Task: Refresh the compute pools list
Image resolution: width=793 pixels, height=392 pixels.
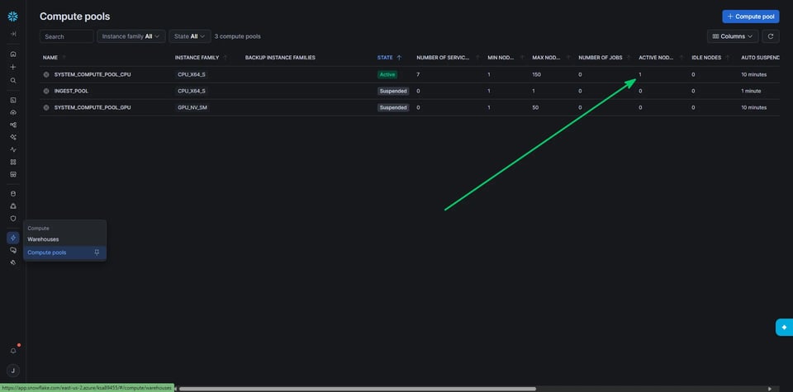Action: (771, 36)
